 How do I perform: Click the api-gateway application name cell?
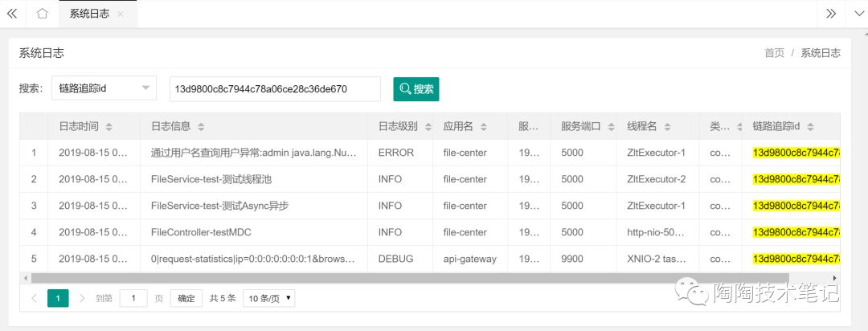pos(470,259)
